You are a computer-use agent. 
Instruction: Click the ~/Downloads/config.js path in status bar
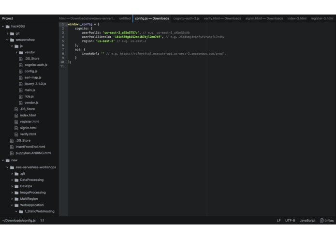point(19,220)
